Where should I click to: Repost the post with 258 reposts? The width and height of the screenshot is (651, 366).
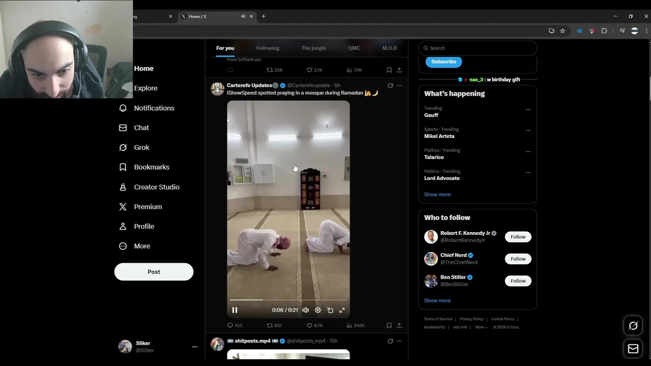(274, 70)
